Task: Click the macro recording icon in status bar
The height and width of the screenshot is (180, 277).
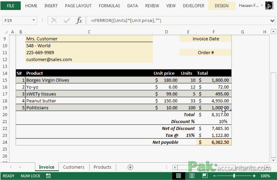Action: (x=48, y=176)
